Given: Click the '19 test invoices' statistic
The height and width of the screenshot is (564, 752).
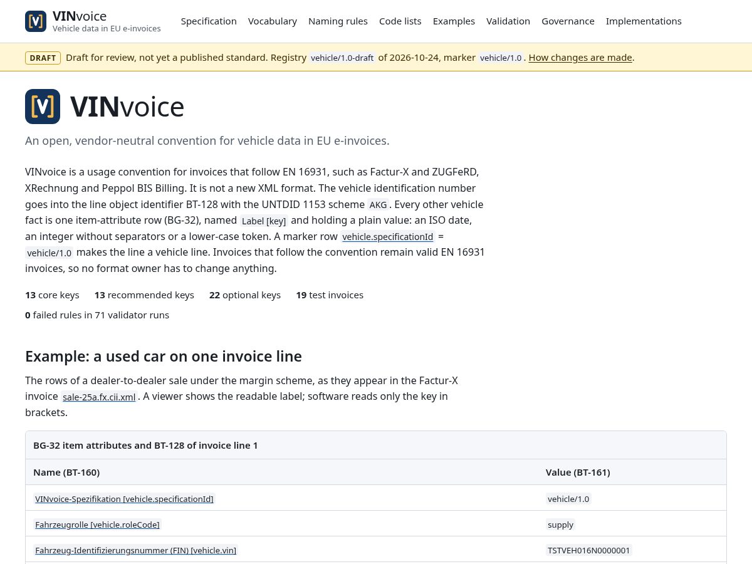Looking at the screenshot, I should [330, 295].
